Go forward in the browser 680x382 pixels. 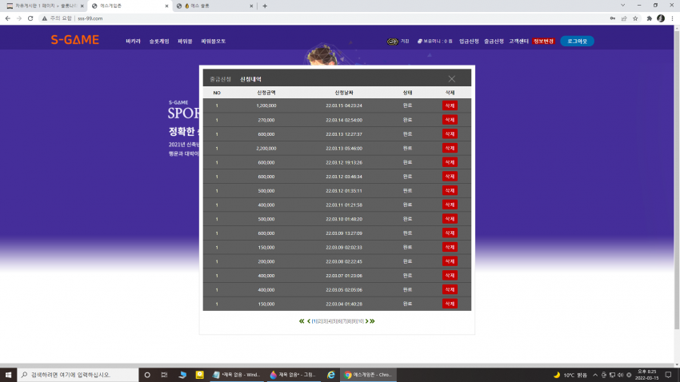[19, 18]
